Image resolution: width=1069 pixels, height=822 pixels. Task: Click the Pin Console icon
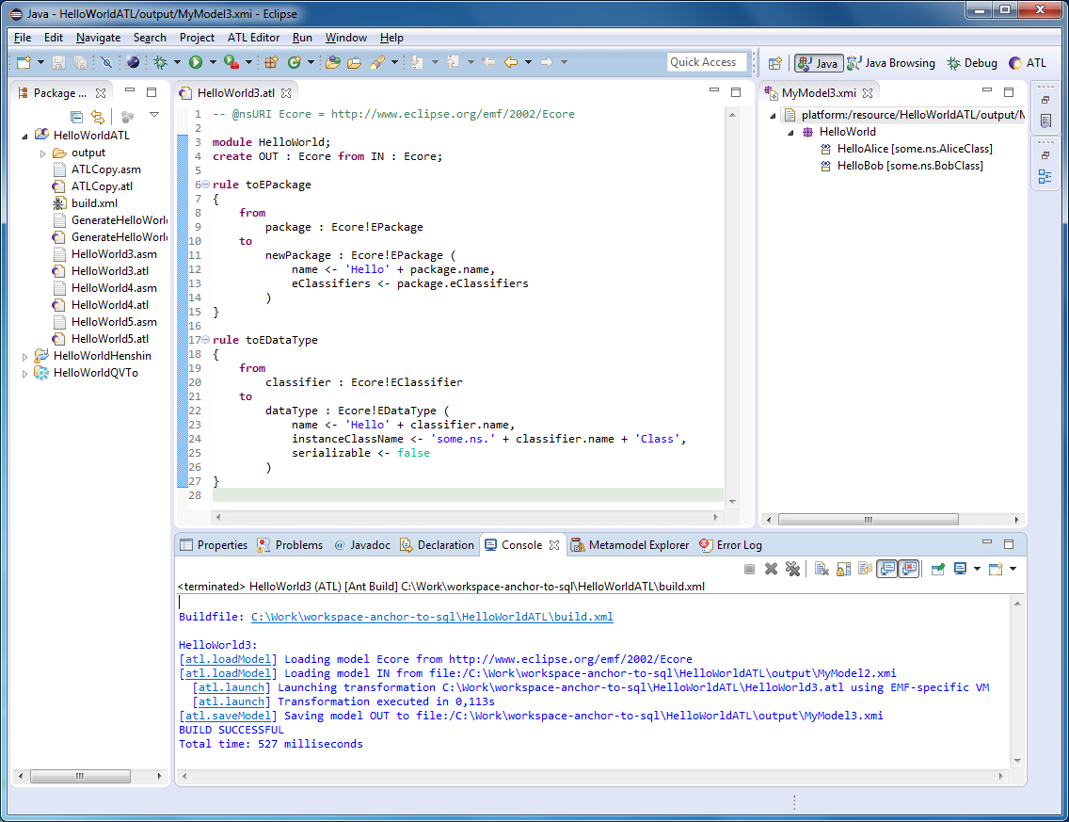click(937, 569)
